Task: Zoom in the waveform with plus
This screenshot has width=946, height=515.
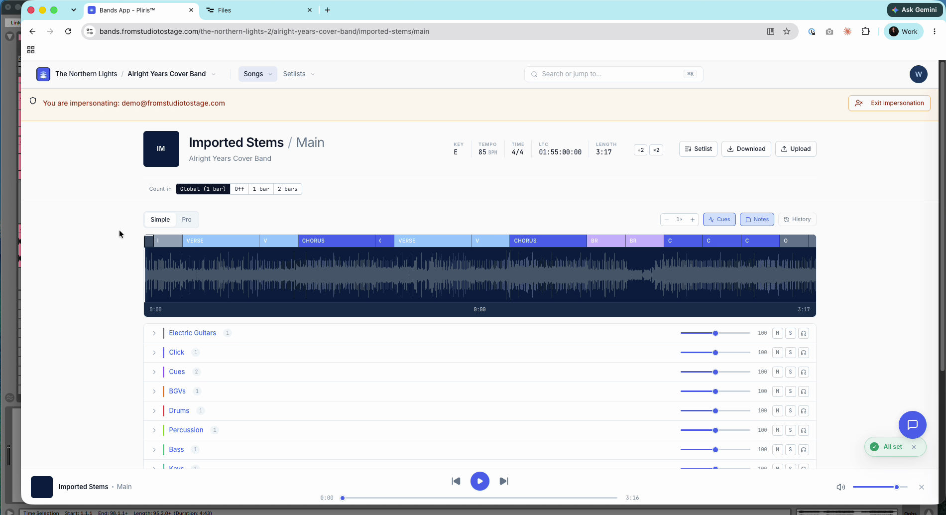Action: pyautogui.click(x=692, y=220)
